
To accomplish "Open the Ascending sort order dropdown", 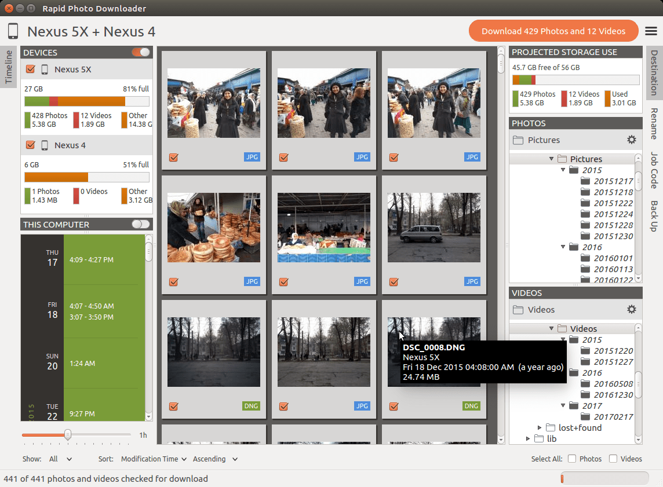I will point(215,459).
